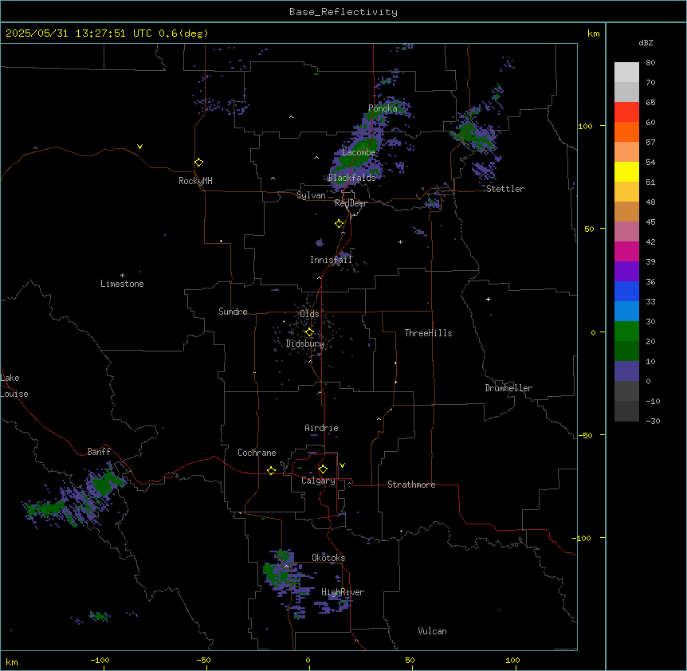Select the yellow diamond marker south of RedDeer
This screenshot has width=687, height=671.
point(339,224)
